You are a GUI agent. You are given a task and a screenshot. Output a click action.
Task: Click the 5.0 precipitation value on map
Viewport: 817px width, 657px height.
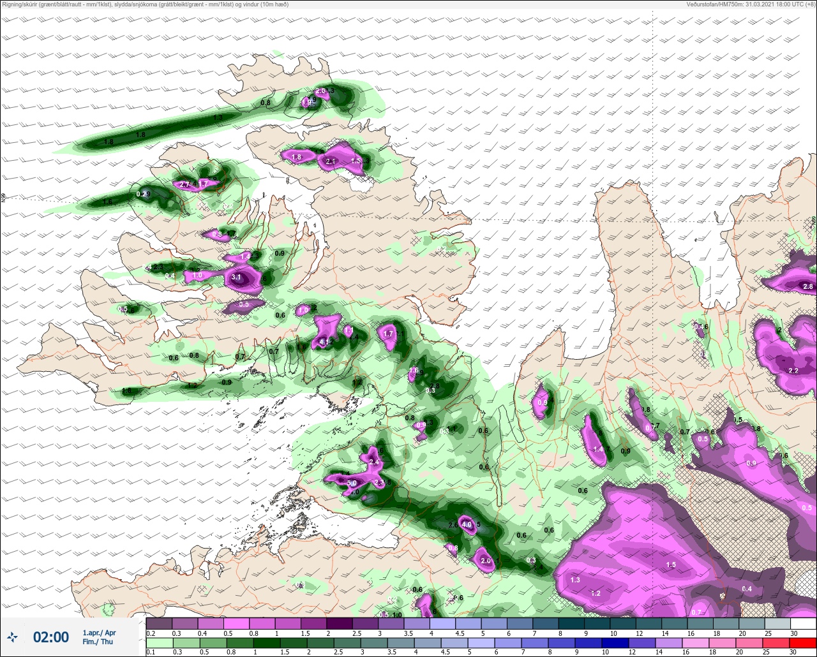(352, 484)
